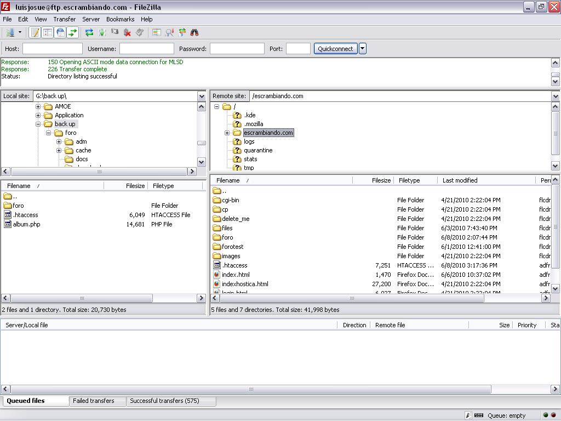Cancel the current operation toolbar icon
The width and height of the screenshot is (561, 421).
click(x=115, y=32)
